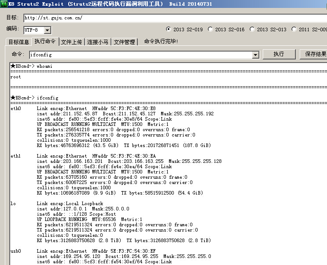Viewport: 327px width, 265px height.
Task: Click the K8 application icon in title bar
Action: click(4, 4)
